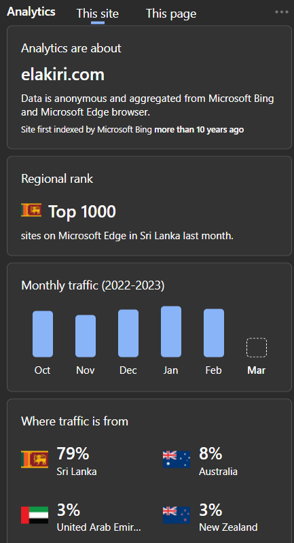Click the United Arab Emirates flag icon
This screenshot has height=543, width=294.
coord(35,515)
